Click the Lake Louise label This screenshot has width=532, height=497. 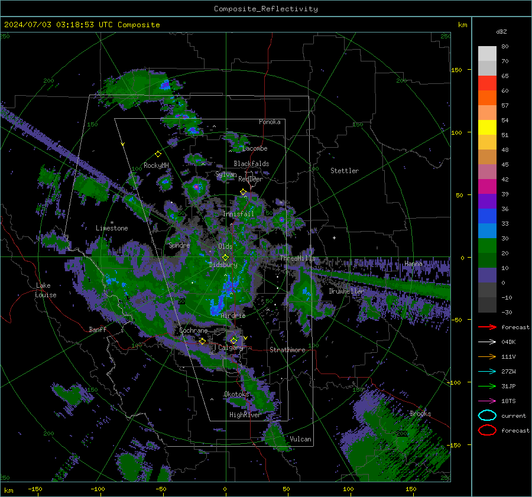pyautogui.click(x=46, y=290)
